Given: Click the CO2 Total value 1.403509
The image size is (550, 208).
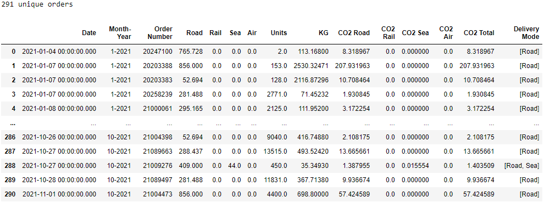Looking at the screenshot, I should point(480,166).
